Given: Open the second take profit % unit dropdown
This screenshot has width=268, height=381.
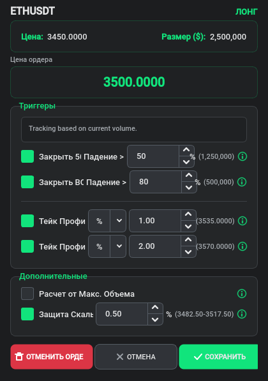Looking at the screenshot, I should click(x=107, y=246).
